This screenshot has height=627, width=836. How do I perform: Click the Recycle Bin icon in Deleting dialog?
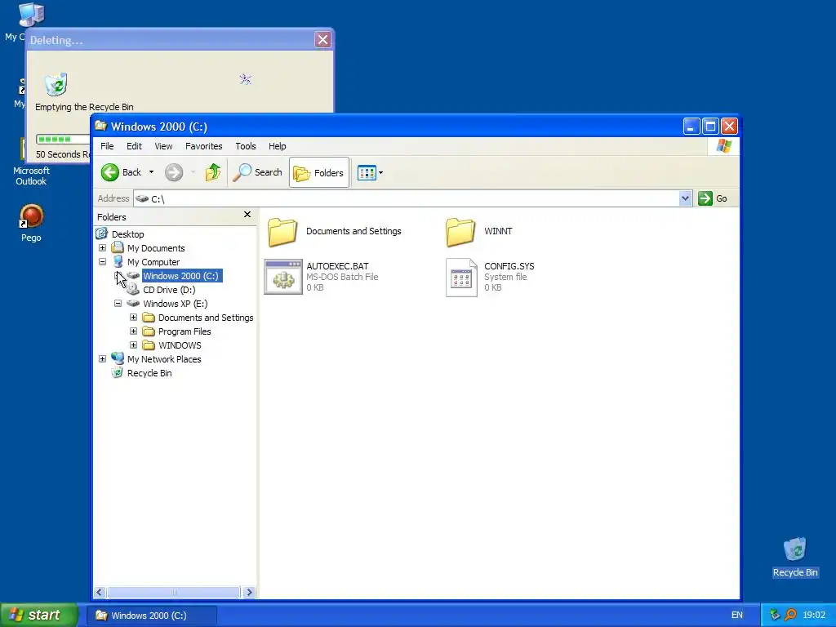[56, 84]
